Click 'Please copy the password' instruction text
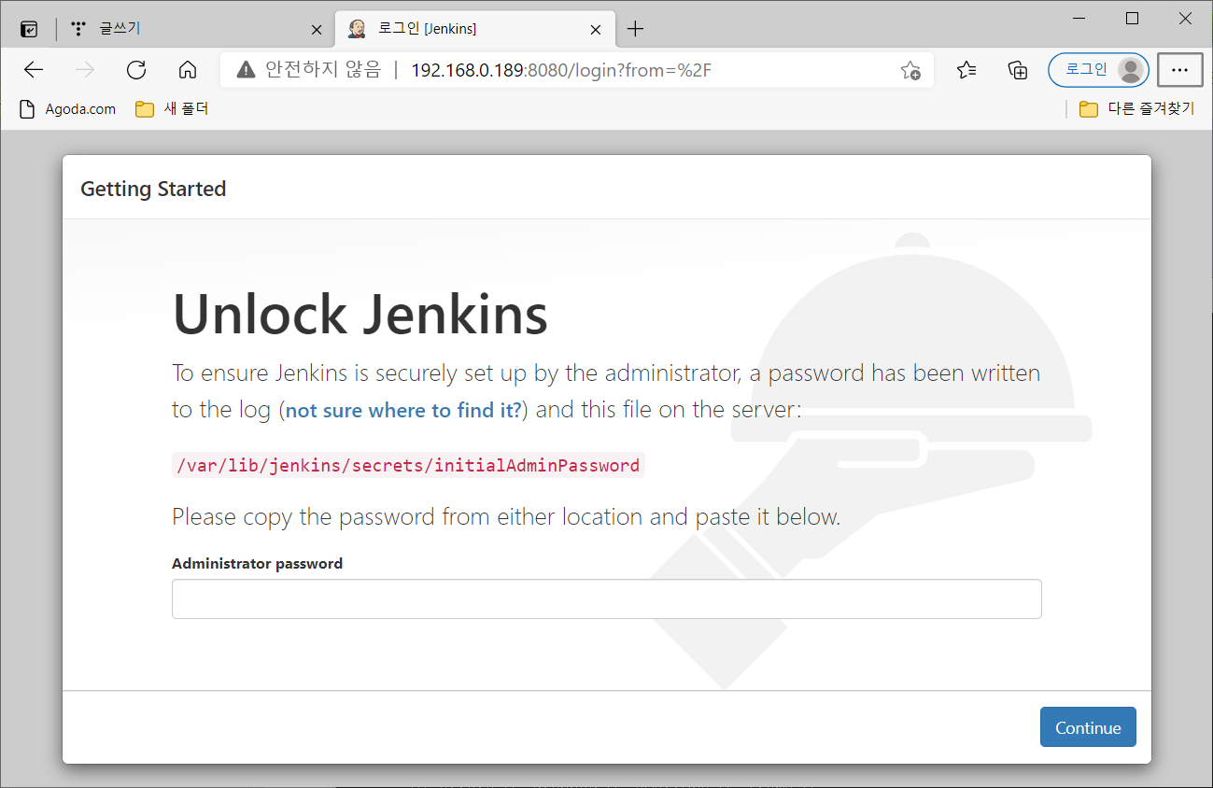The width and height of the screenshot is (1213, 788). (x=506, y=516)
